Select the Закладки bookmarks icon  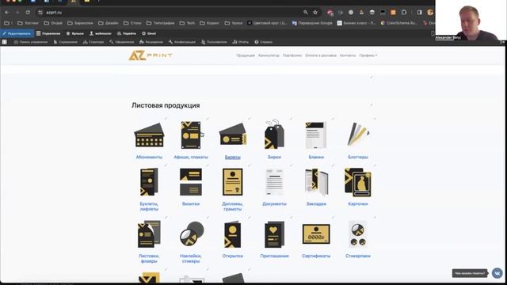pyautogui.click(x=316, y=182)
